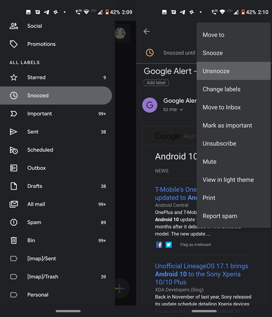This screenshot has height=317, width=272.
Task: Tap the 'Google Alert' email subject
Action: [x=170, y=71]
